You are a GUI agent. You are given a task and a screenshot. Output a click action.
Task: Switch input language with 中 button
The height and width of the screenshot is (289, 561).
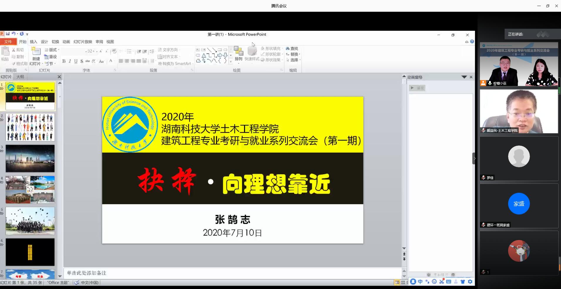pyautogui.click(x=420, y=282)
